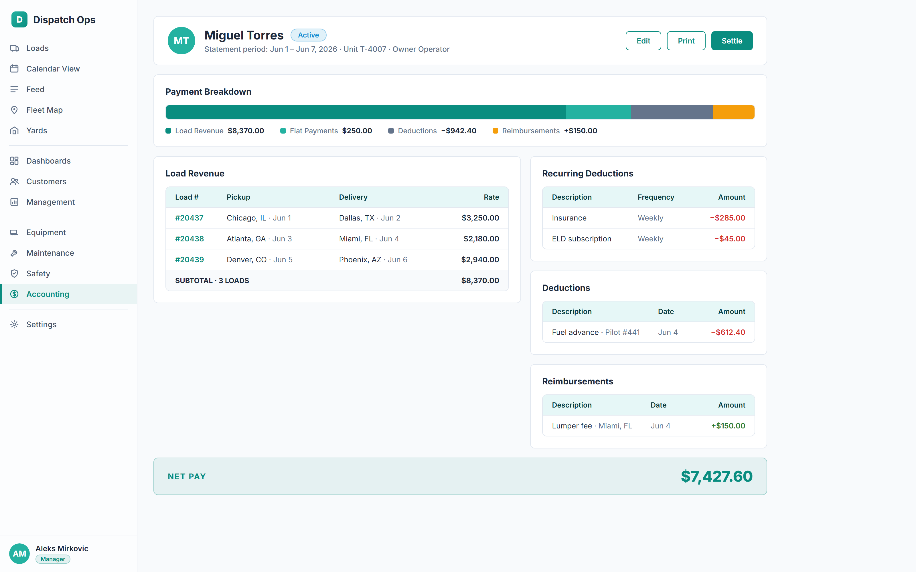Click the ELD subscription row
Viewport: 916px width, 572px height.
pos(648,239)
